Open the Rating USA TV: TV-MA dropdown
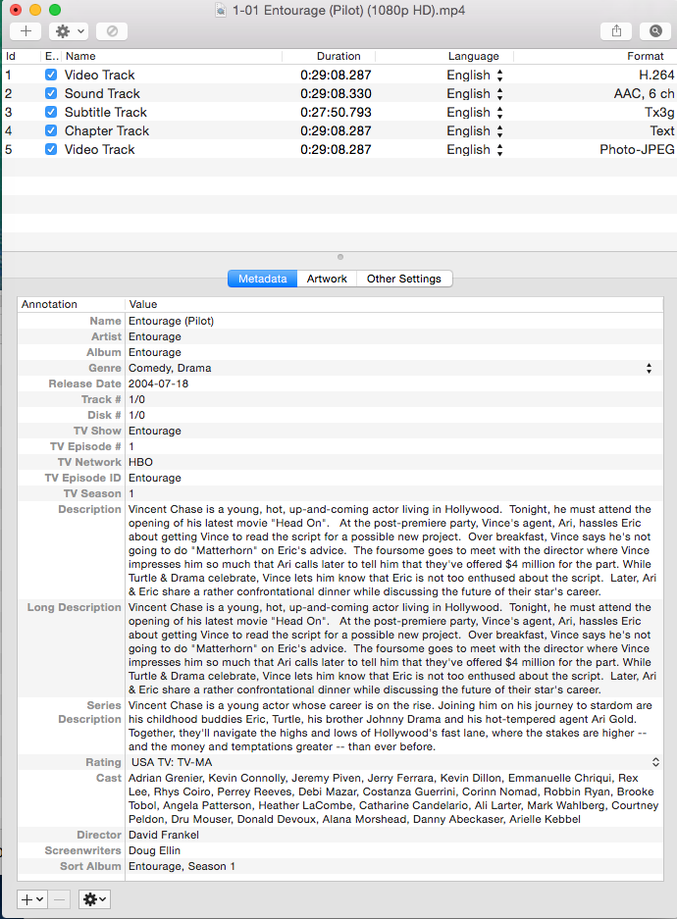The width and height of the screenshot is (677, 919). coord(655,762)
